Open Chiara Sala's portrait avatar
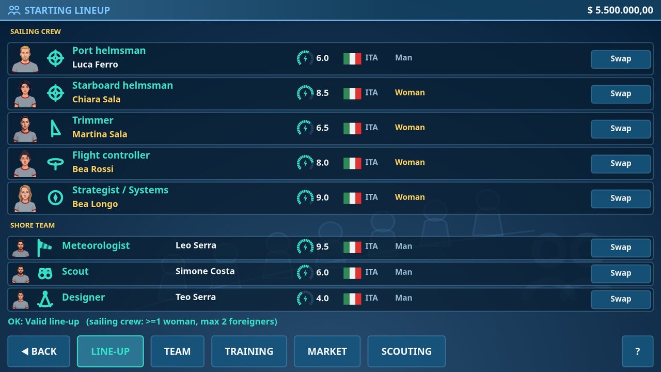This screenshot has width=661, height=372. [25, 94]
